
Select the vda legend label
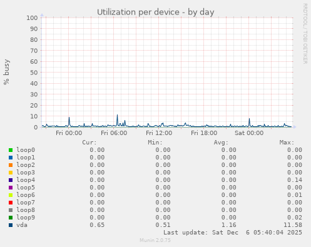tap(22, 225)
